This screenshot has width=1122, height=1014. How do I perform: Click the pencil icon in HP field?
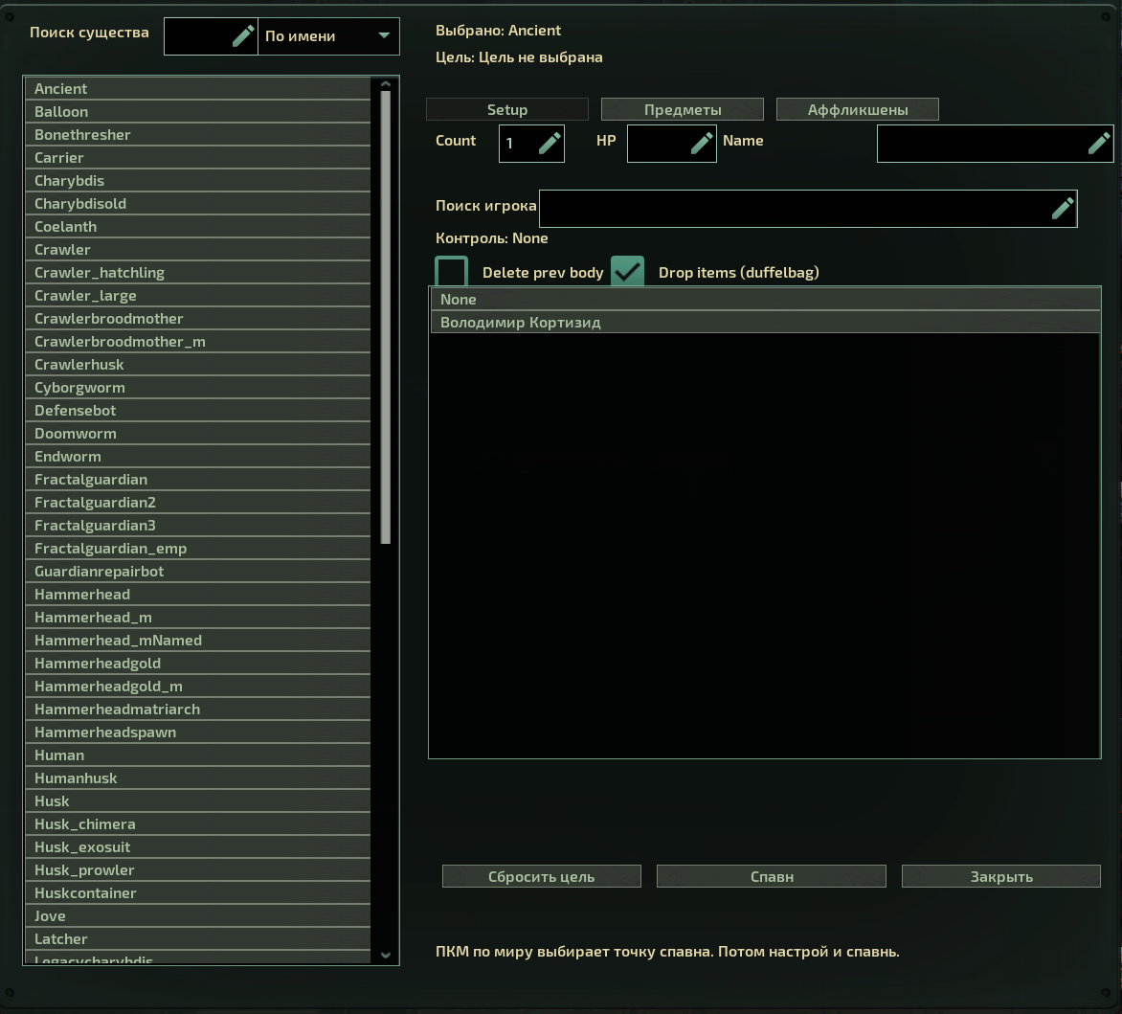(702, 143)
